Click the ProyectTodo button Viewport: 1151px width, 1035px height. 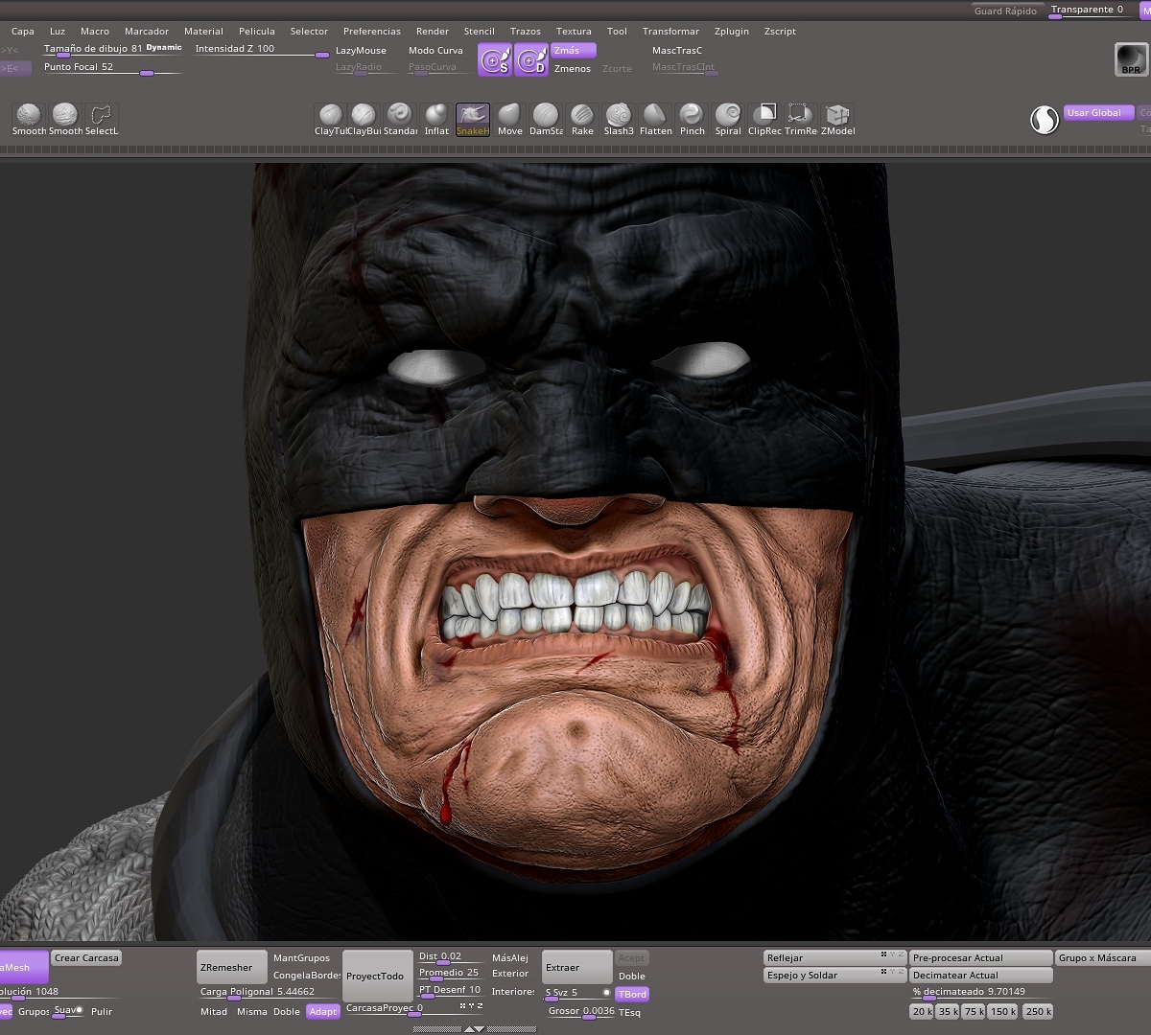click(378, 977)
